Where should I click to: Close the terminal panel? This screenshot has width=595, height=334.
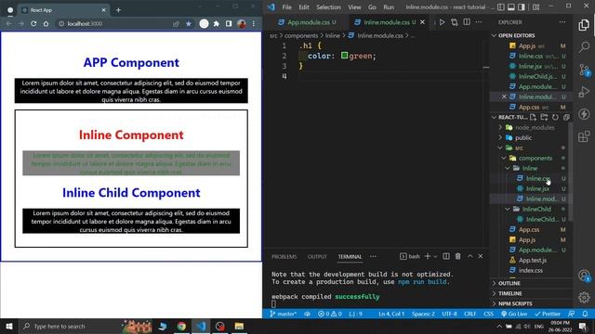481,256
